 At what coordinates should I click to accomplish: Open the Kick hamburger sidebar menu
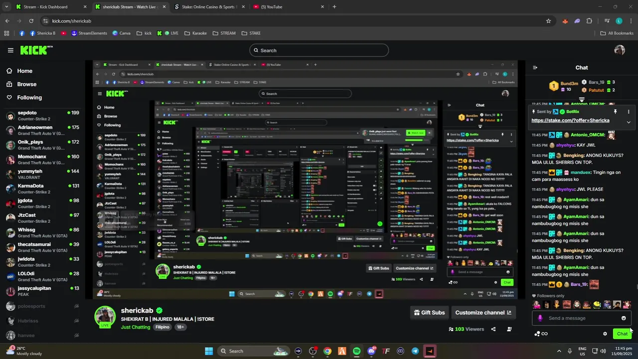[x=10, y=50]
